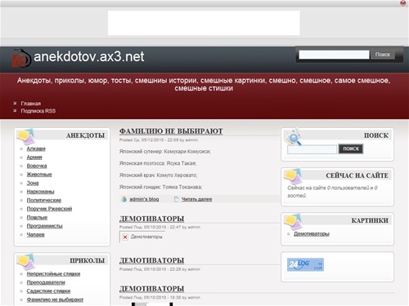Open the ДЕМОТИВАТОРЫ post dated 18:38
The width and height of the screenshot is (409, 306).
tap(151, 289)
